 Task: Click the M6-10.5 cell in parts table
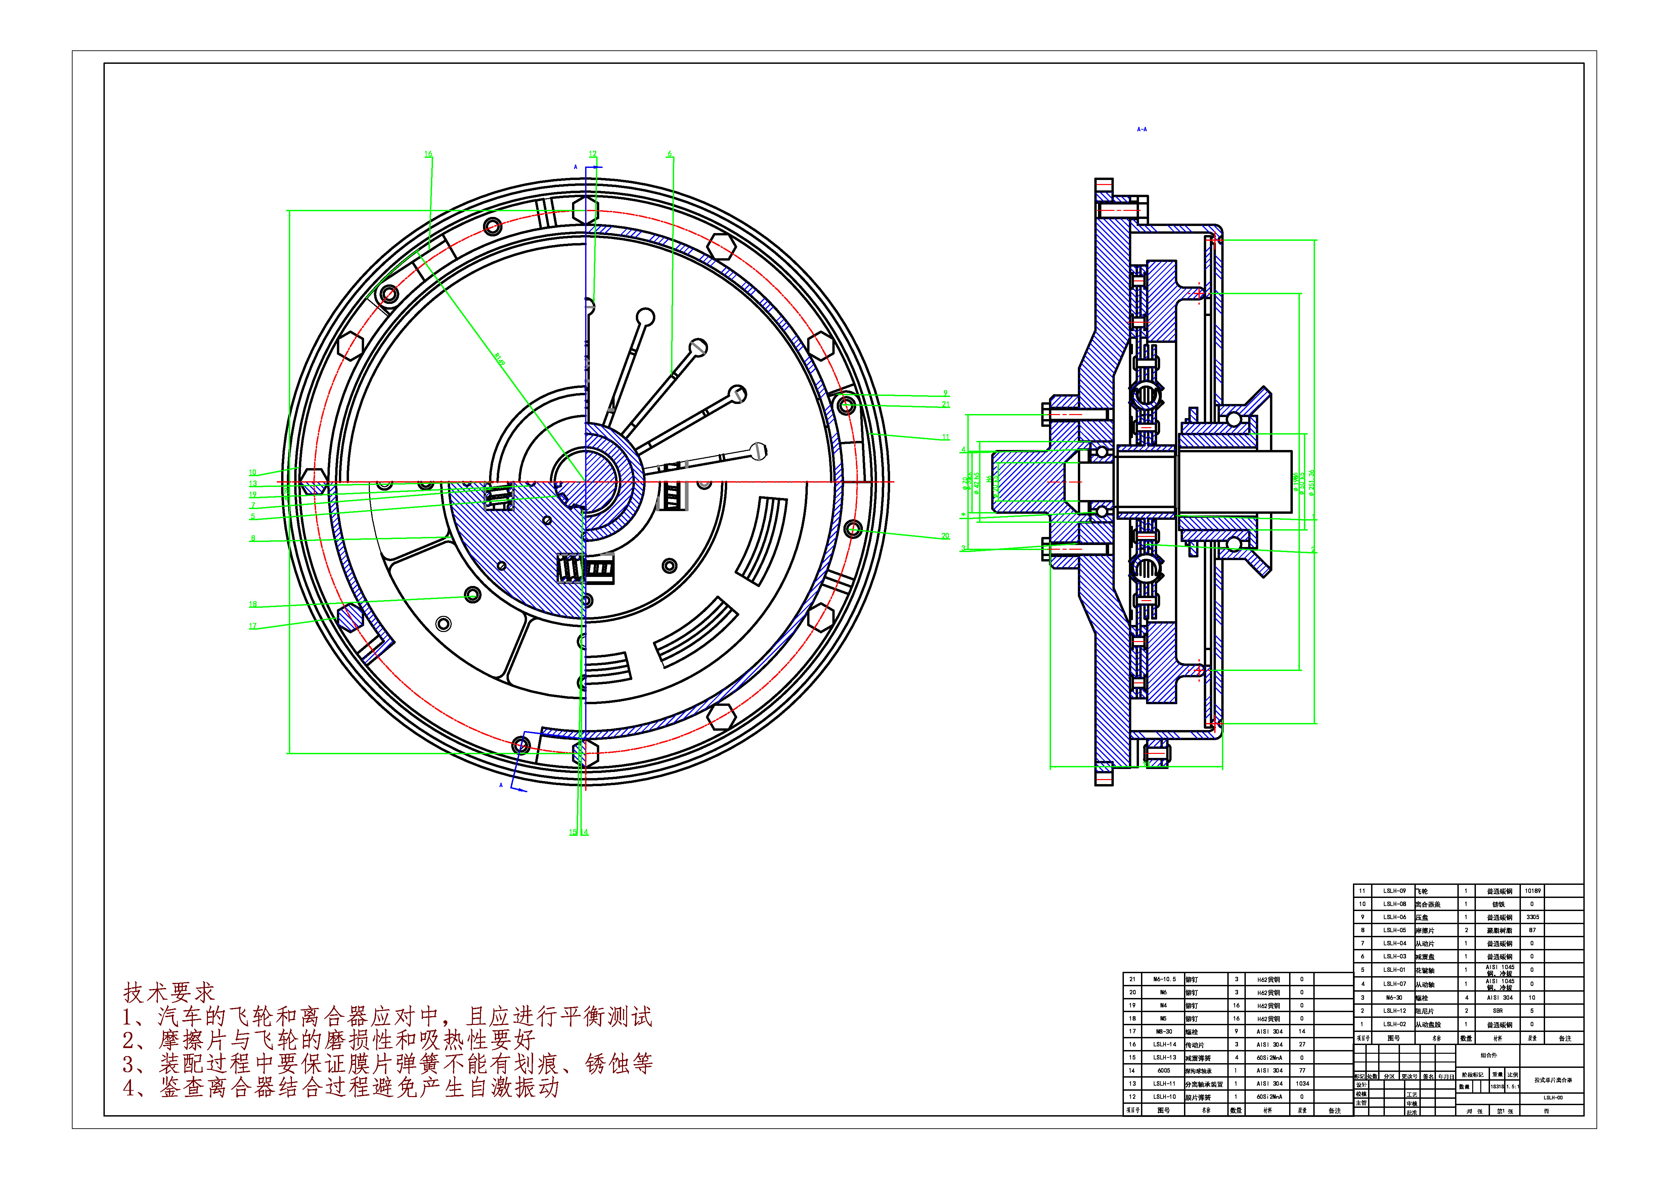click(x=1164, y=979)
